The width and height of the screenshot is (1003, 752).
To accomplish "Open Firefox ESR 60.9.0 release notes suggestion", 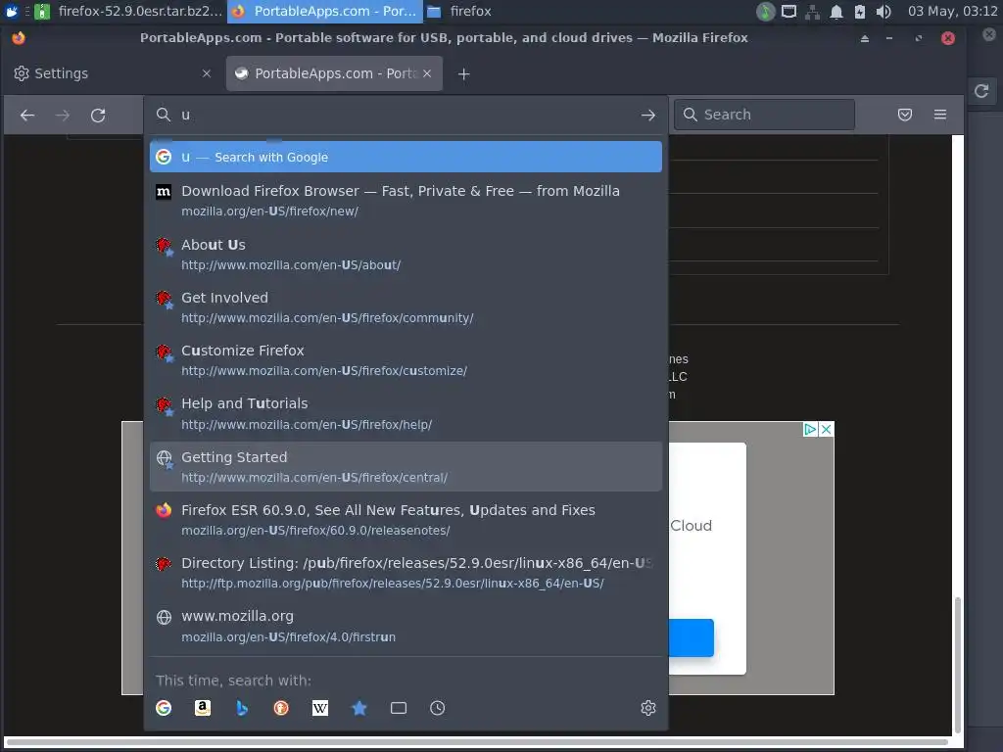I will click(406, 520).
